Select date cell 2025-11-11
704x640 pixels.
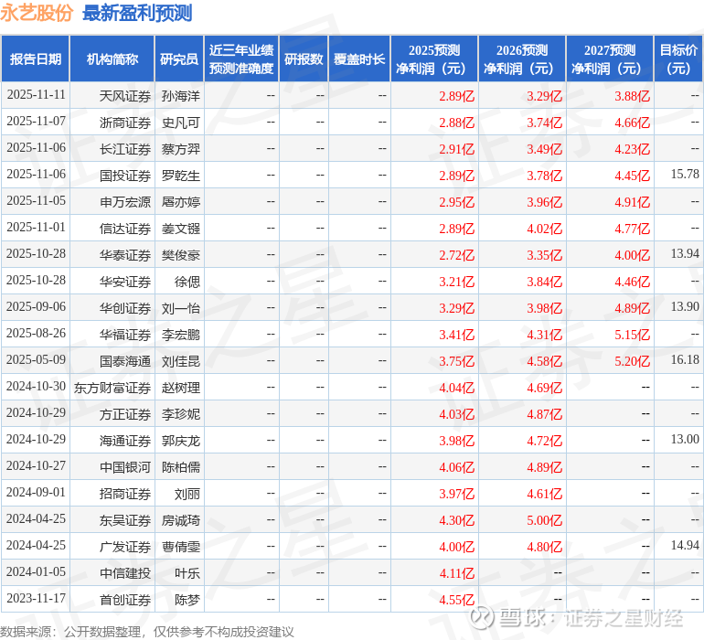click(x=36, y=95)
